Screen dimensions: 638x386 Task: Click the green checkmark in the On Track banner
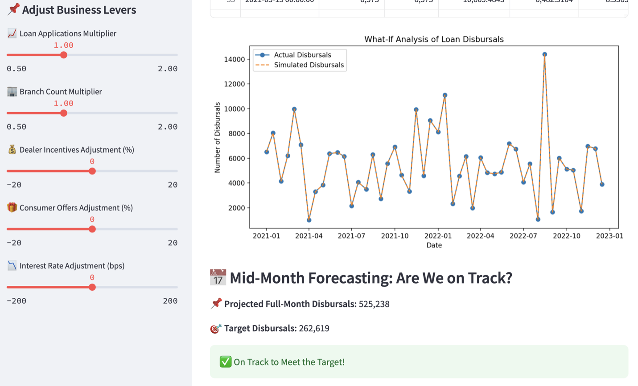pyautogui.click(x=226, y=362)
